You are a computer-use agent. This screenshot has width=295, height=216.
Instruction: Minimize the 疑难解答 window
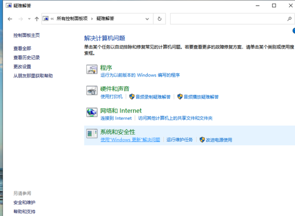(x=258, y=6)
